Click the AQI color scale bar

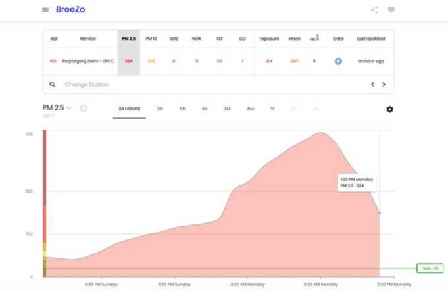(x=45, y=203)
